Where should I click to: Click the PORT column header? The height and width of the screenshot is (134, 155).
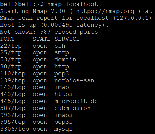point(7,39)
